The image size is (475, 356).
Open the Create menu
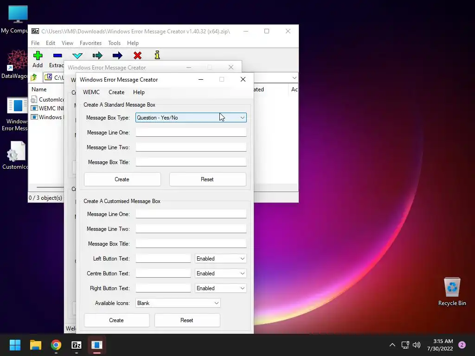pos(116,92)
